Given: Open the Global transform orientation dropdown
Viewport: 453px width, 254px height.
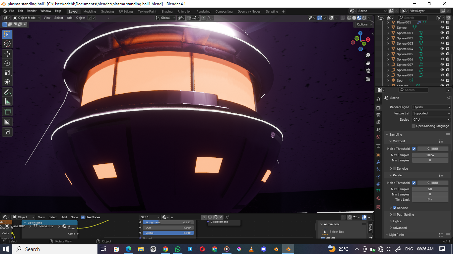Looking at the screenshot, I should click(x=165, y=18).
